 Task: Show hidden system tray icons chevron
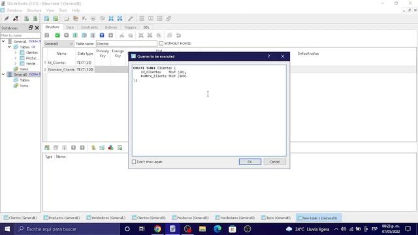click(x=336, y=229)
